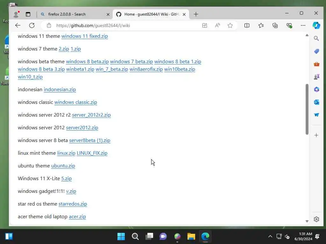Open the app available grid icon in address bar
This screenshot has width=326, height=244.
pos(205,25)
